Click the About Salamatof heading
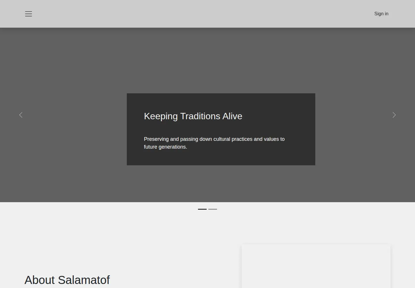The height and width of the screenshot is (288, 415). click(67, 280)
